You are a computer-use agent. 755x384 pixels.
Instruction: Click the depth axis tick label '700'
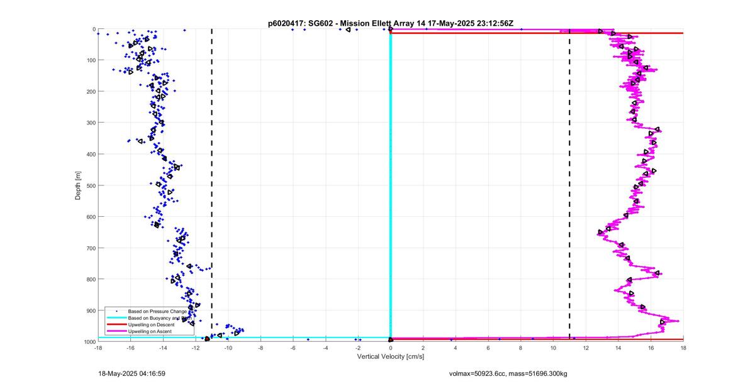click(91, 248)
